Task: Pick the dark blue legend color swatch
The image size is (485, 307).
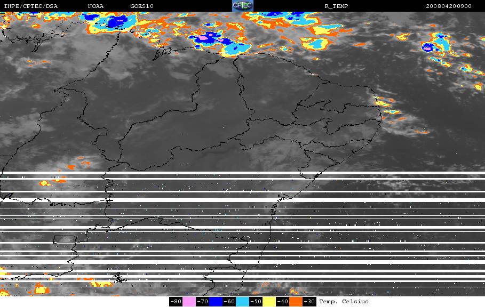Action: pos(216,302)
